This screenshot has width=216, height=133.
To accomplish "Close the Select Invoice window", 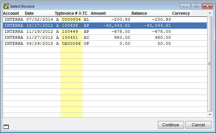I will (207, 6).
